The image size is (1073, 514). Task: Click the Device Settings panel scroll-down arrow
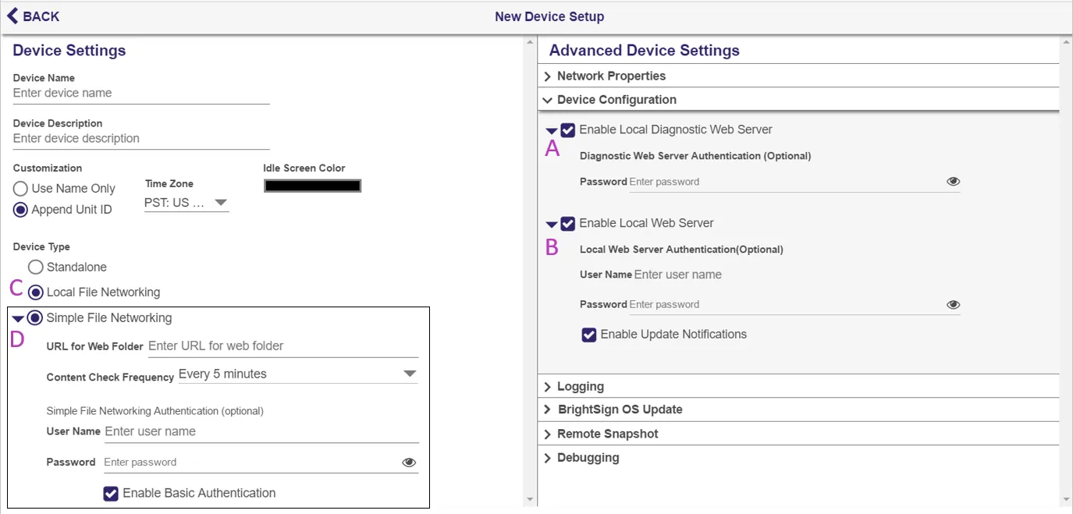(x=530, y=499)
